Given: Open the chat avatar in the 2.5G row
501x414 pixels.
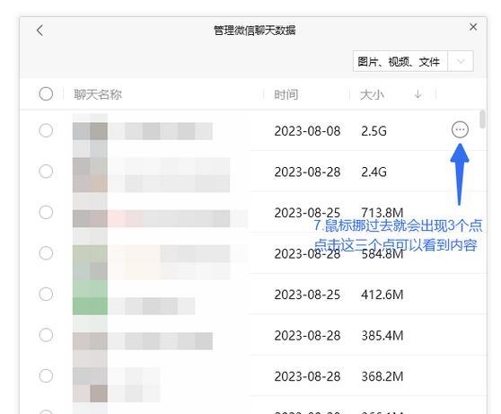Looking at the screenshot, I should click(x=90, y=131).
